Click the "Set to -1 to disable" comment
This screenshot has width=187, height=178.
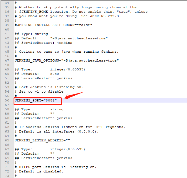point(41,91)
